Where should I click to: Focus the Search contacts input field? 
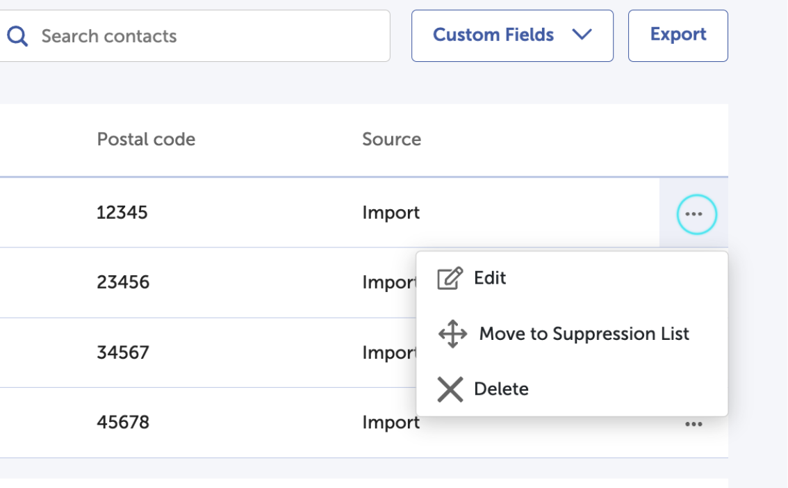[208, 36]
